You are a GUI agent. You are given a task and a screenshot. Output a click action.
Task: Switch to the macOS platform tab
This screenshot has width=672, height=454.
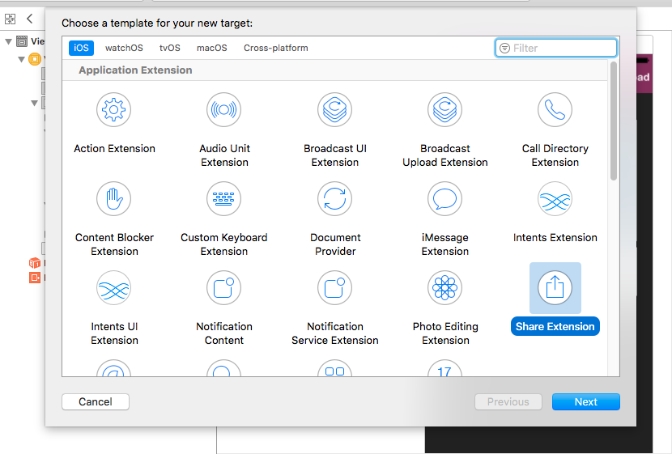coord(211,48)
